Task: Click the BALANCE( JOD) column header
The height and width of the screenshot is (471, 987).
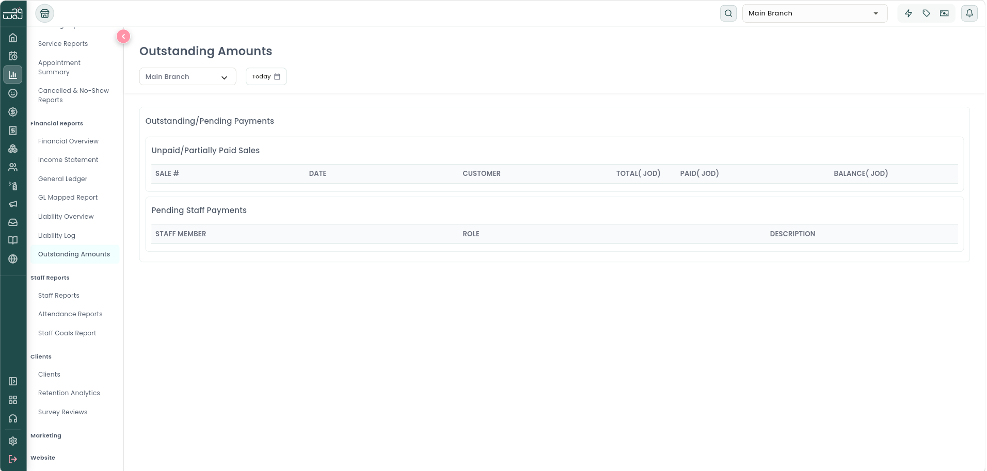Action: [x=861, y=173]
